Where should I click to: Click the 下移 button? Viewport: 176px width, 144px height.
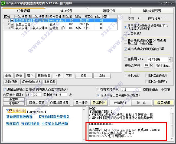[69, 76]
